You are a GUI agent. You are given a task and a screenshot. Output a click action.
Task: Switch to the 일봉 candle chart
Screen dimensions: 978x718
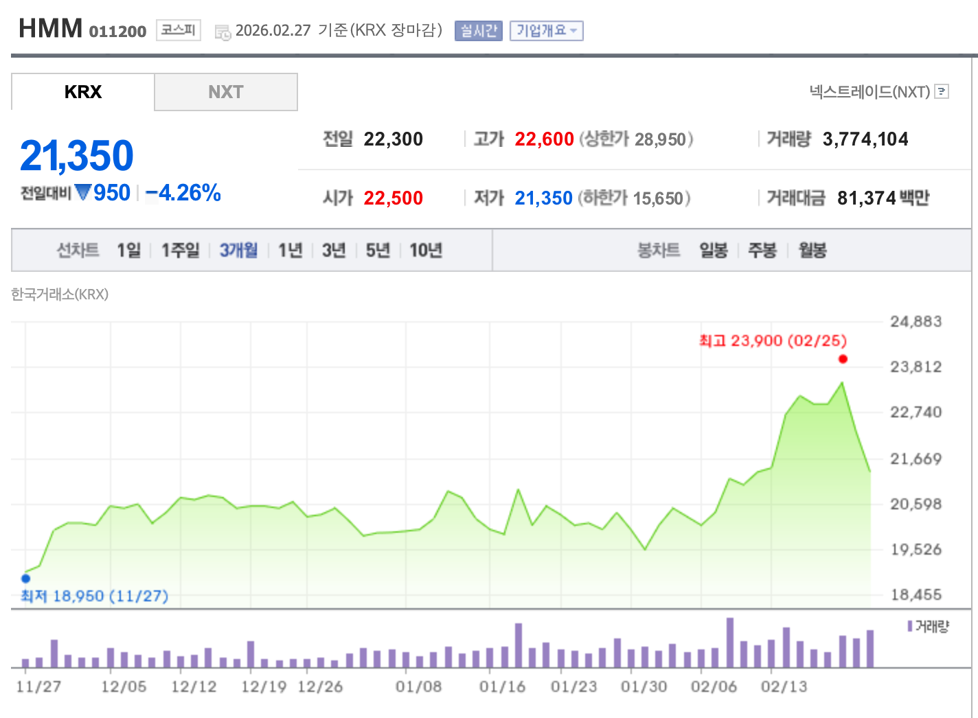(x=714, y=251)
